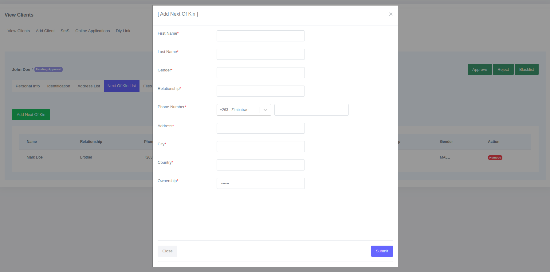
Task: Click the Remove badge for Mark Doe
Action: point(495,157)
